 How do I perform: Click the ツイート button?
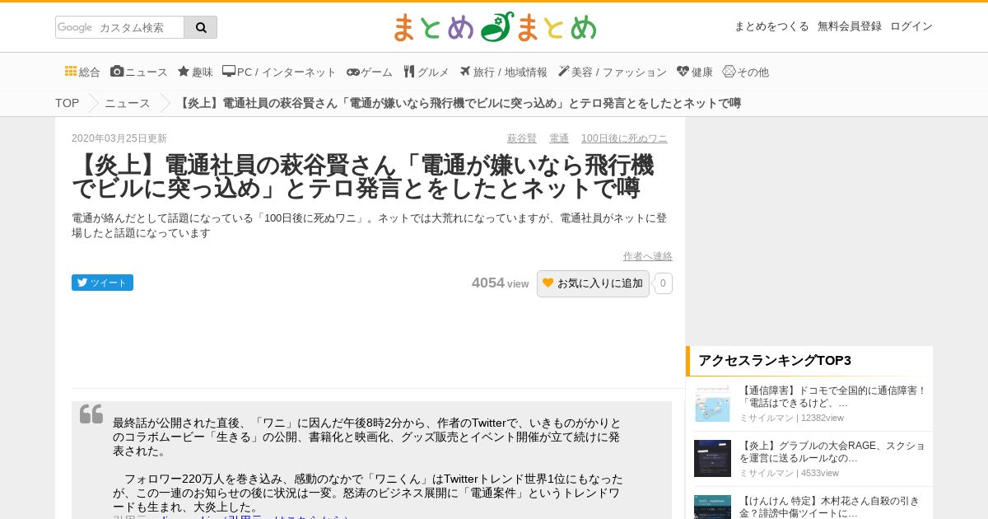[x=102, y=283]
